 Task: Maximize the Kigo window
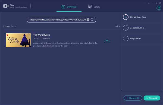[x=156, y=3]
